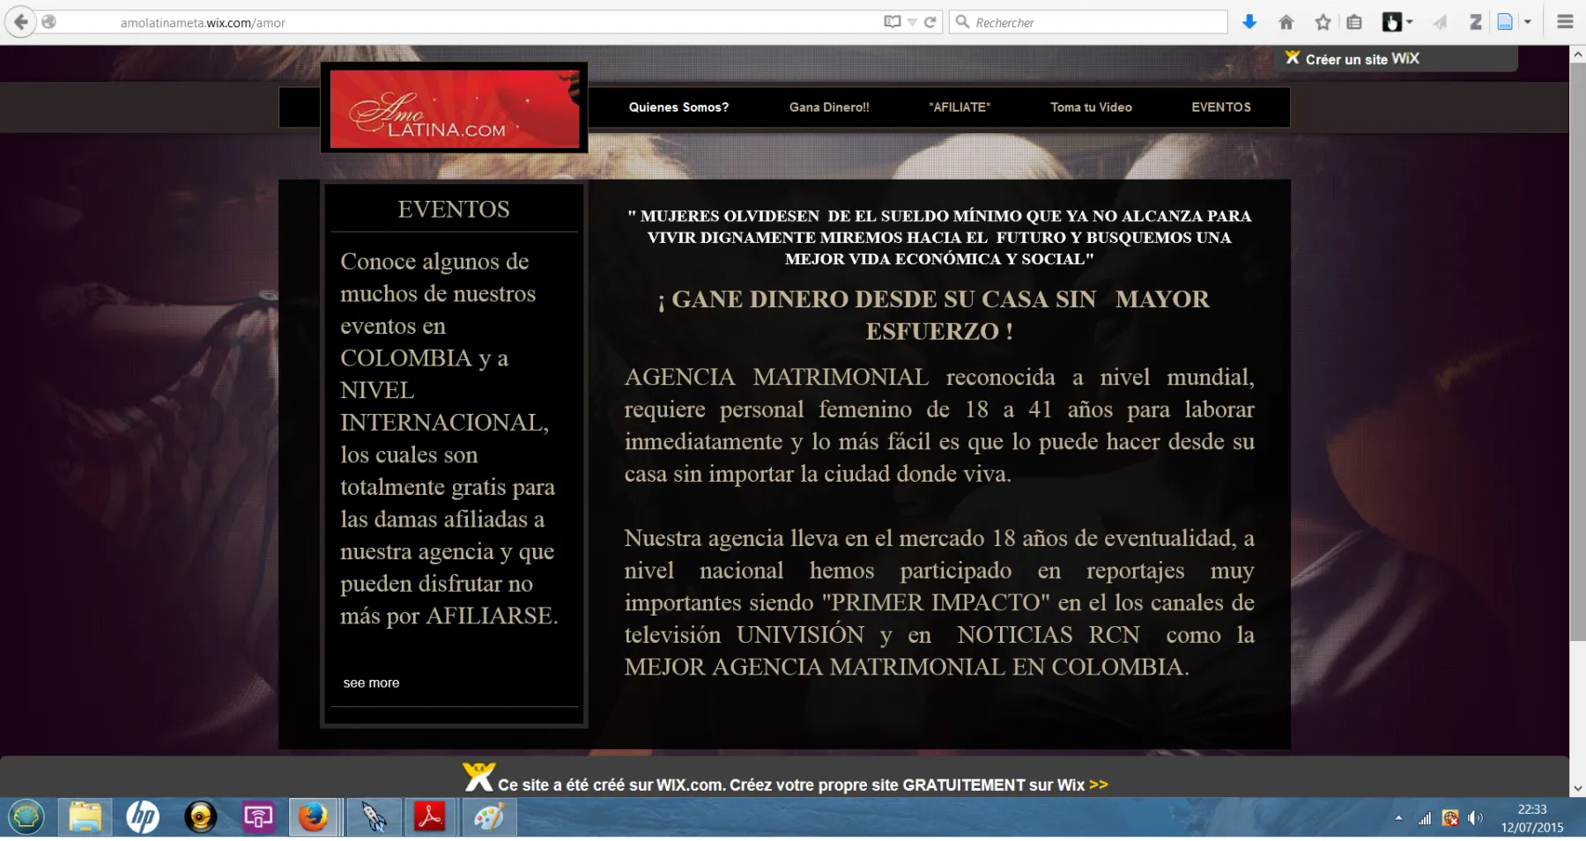The width and height of the screenshot is (1586, 841).
Task: Click the site identity globe icon
Action: click(49, 22)
